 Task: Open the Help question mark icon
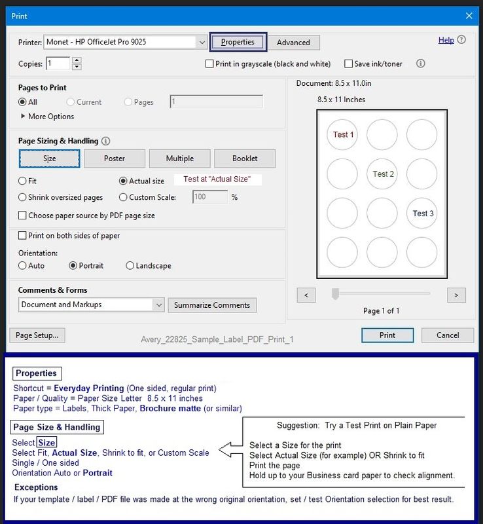pos(461,40)
